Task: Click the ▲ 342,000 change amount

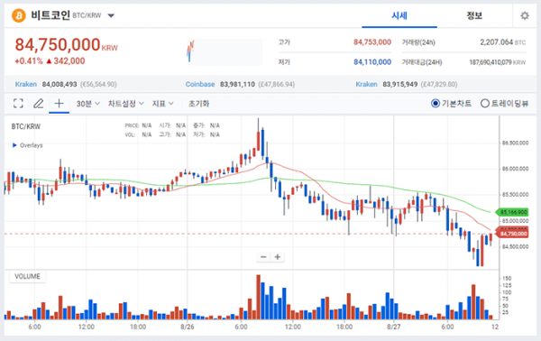Action: point(66,61)
